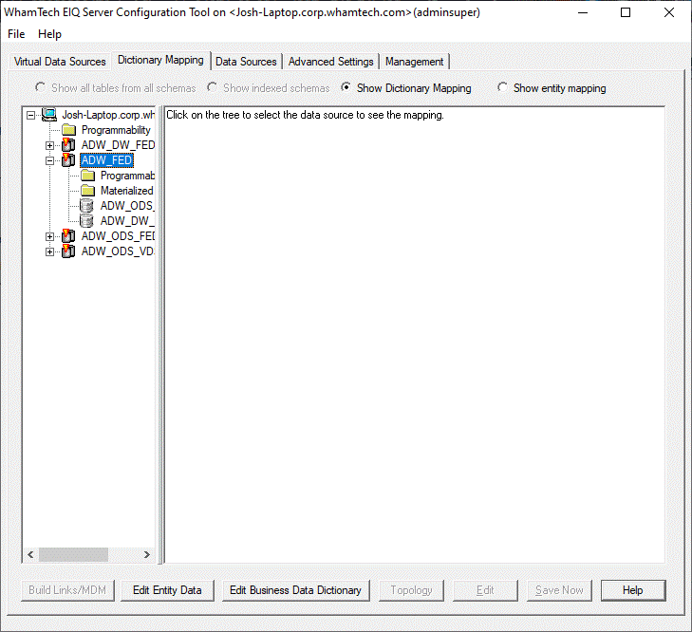
Task: Click the tree pane horizontal scrollbar thumb
Action: click(73, 555)
